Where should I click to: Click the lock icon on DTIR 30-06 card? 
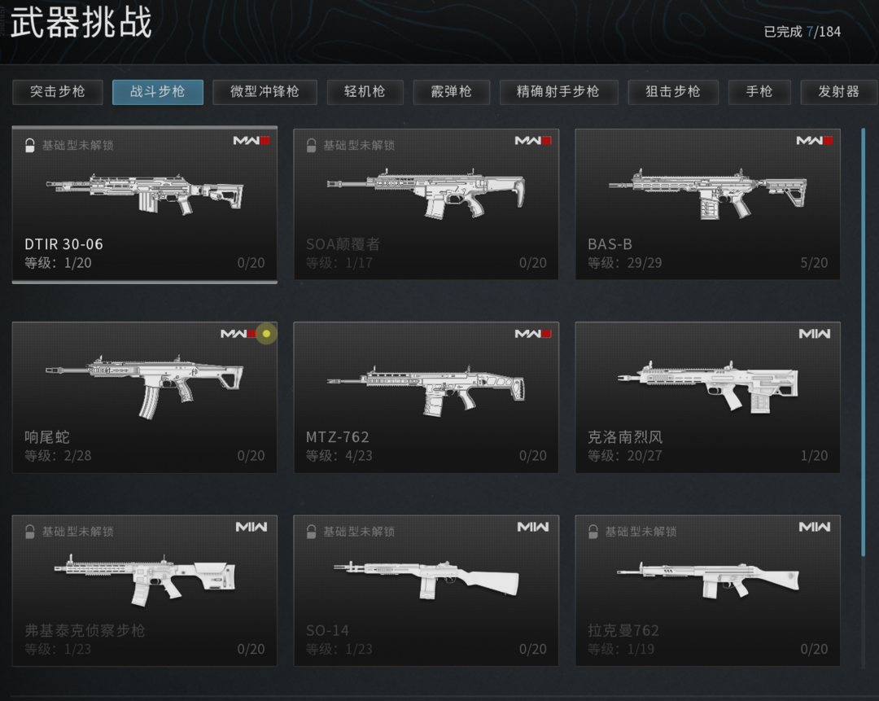coord(30,145)
